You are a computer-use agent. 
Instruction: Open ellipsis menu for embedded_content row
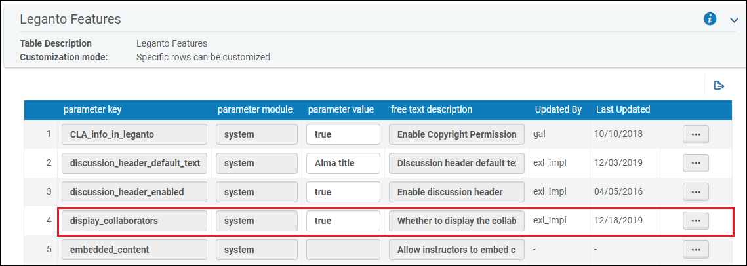[696, 250]
